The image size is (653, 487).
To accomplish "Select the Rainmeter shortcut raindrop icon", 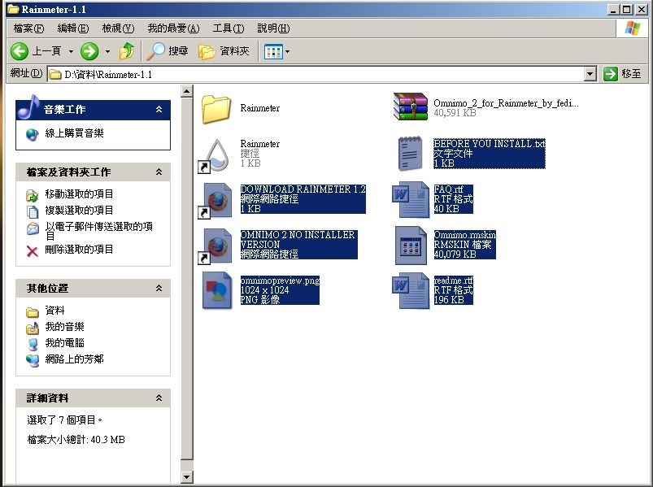I will [x=216, y=154].
